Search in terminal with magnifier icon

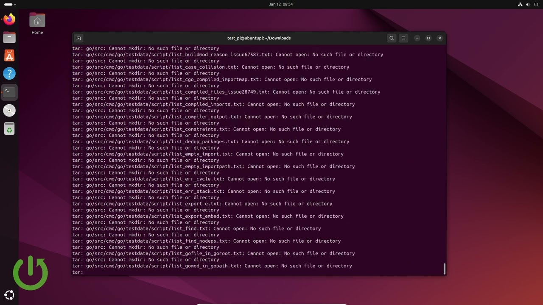(392, 38)
